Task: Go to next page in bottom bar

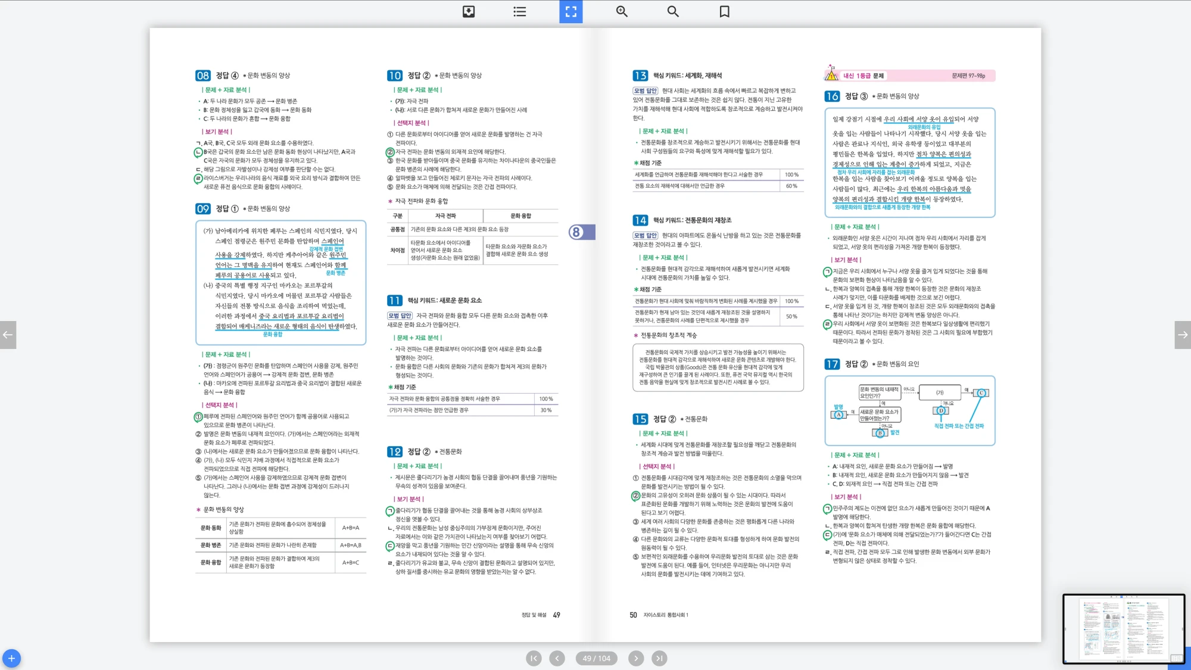Action: point(636,658)
